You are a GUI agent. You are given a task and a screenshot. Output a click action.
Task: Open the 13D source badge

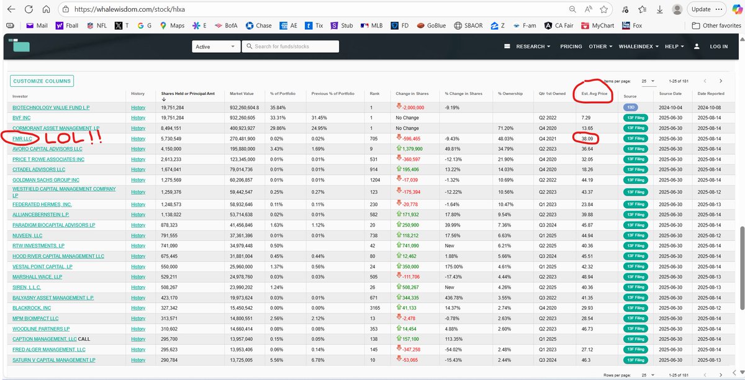click(x=630, y=107)
